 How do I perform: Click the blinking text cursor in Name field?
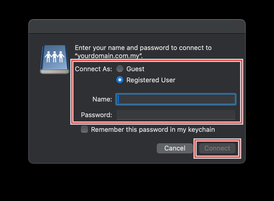point(118,99)
